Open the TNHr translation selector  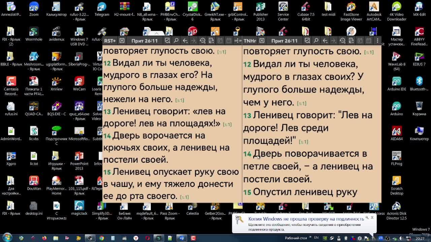click(x=250, y=41)
